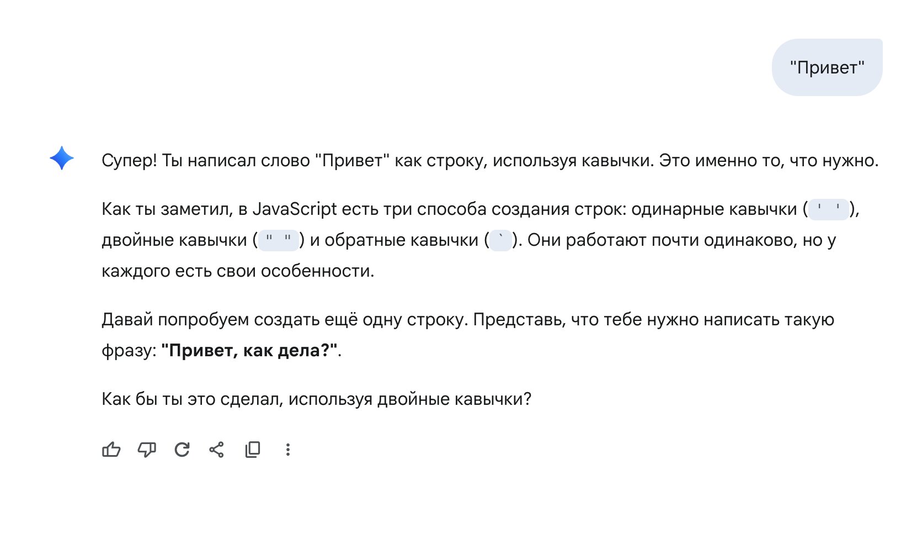Click the single quotes code chip

[829, 209]
